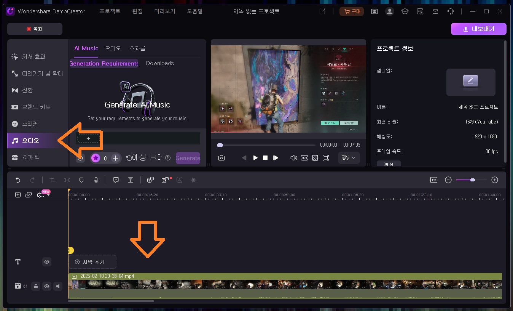Click the 구매 purchase button

pos(352,11)
